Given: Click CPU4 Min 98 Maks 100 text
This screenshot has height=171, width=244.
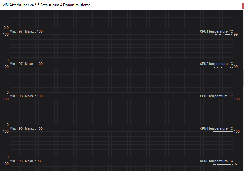Looking at the screenshot, I should click(x=26, y=129).
